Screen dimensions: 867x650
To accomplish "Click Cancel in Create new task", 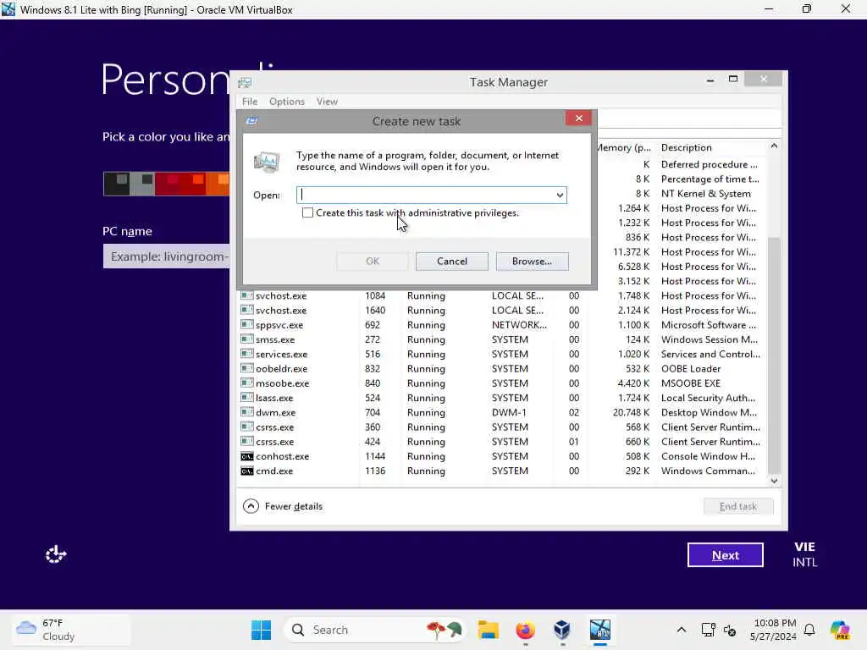I will 452,262.
